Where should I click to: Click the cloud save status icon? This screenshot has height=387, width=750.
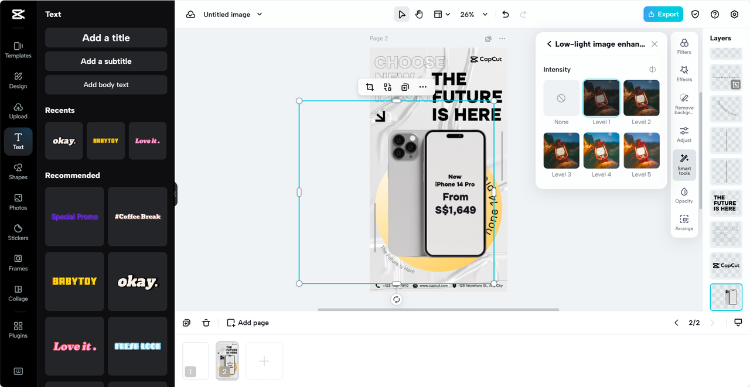point(190,15)
